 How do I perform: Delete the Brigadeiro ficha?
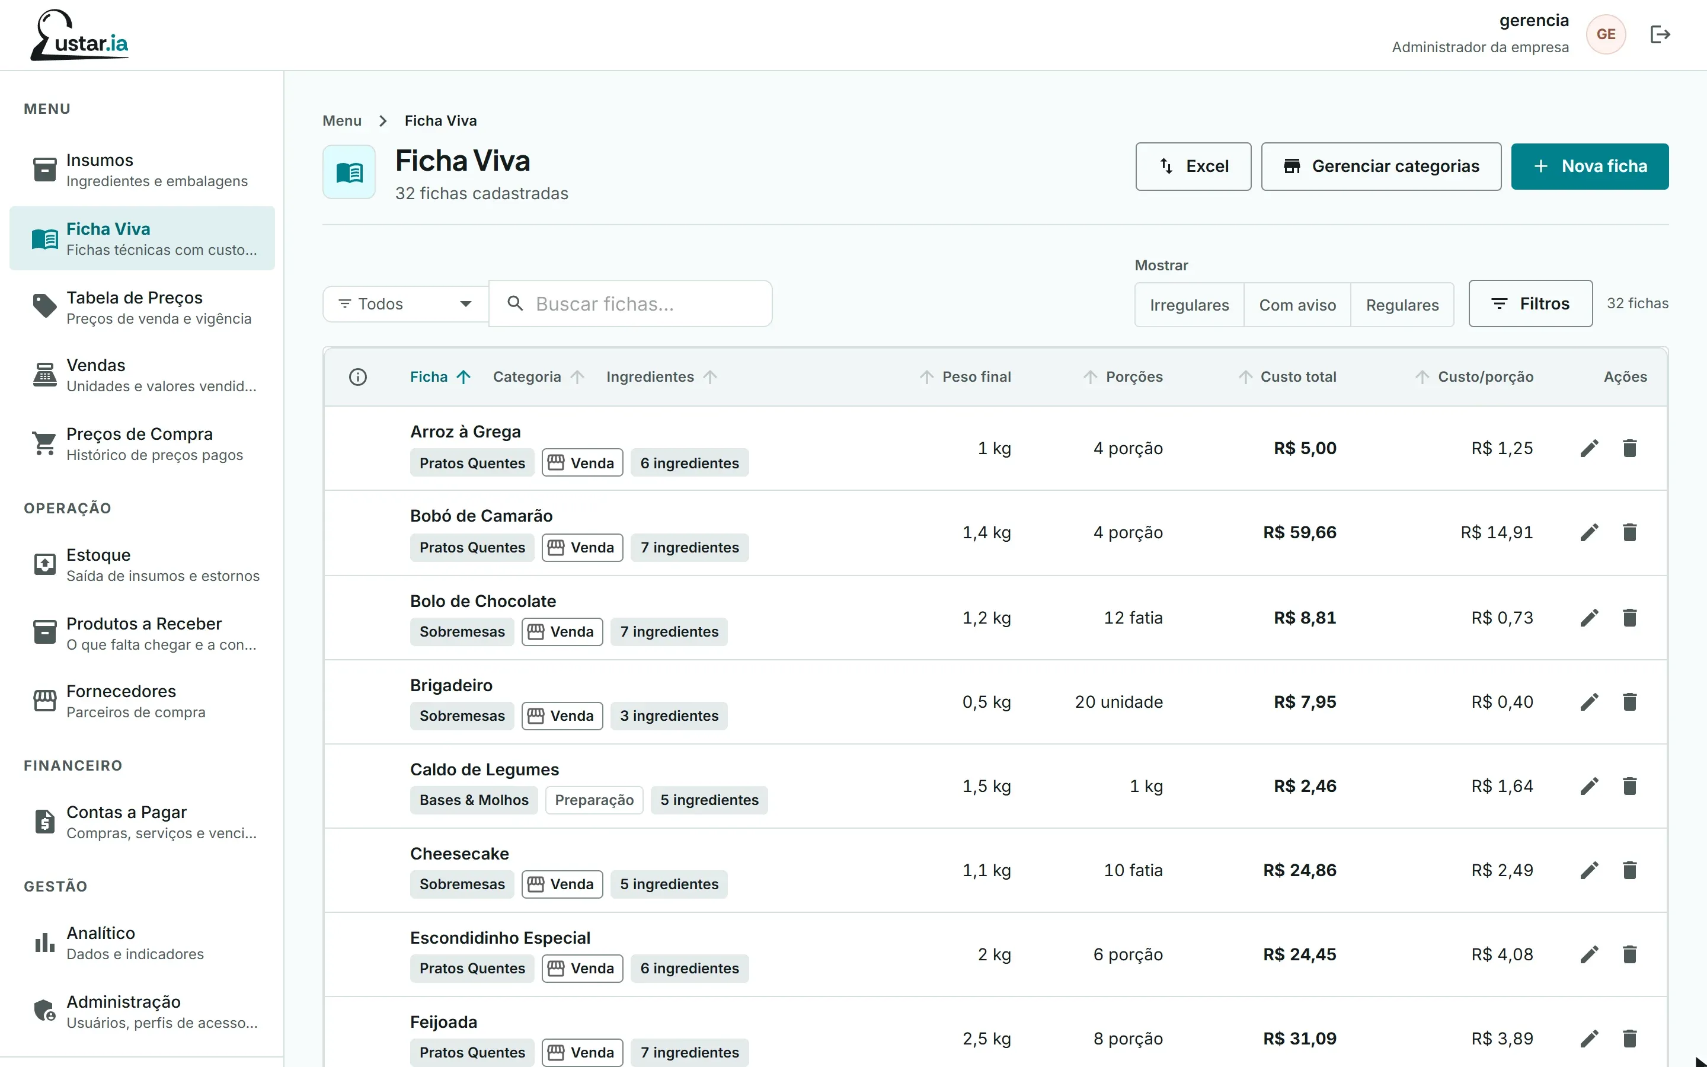coord(1629,701)
